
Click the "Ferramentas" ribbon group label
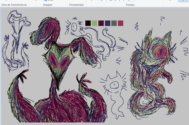tap(76, 5)
